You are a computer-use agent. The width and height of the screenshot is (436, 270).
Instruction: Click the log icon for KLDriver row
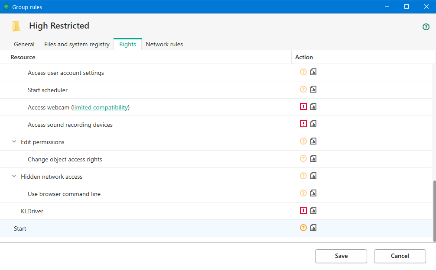pyautogui.click(x=313, y=210)
